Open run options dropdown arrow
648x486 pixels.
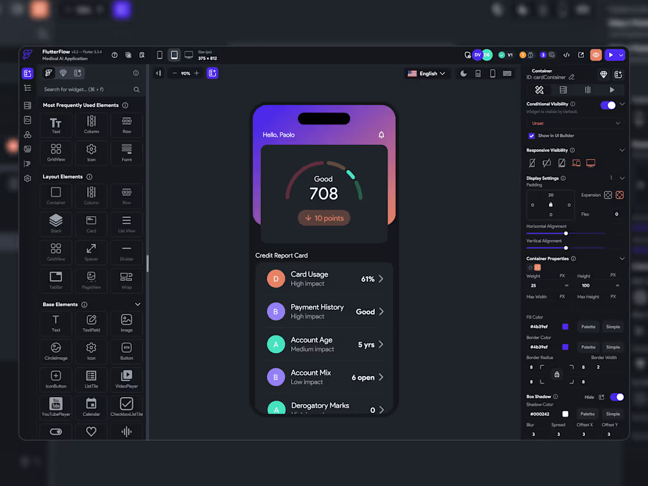click(x=621, y=55)
